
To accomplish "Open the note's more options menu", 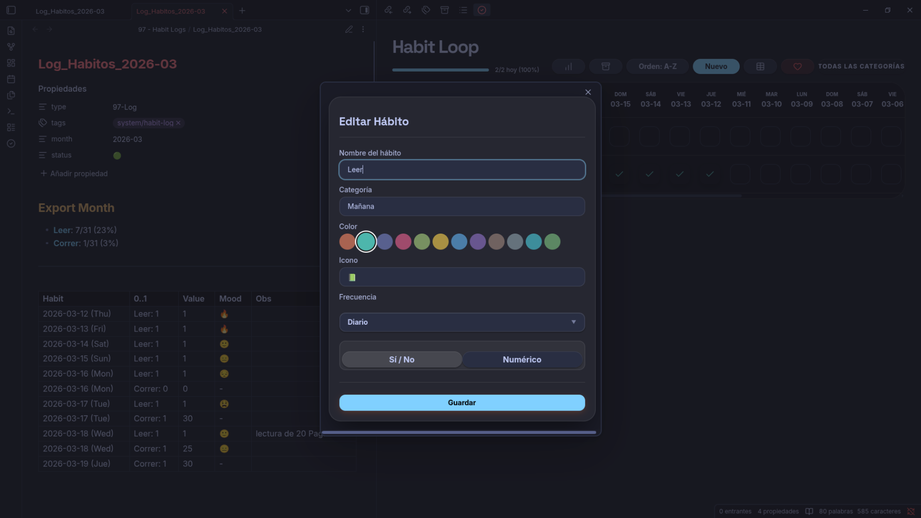I will coord(363,30).
